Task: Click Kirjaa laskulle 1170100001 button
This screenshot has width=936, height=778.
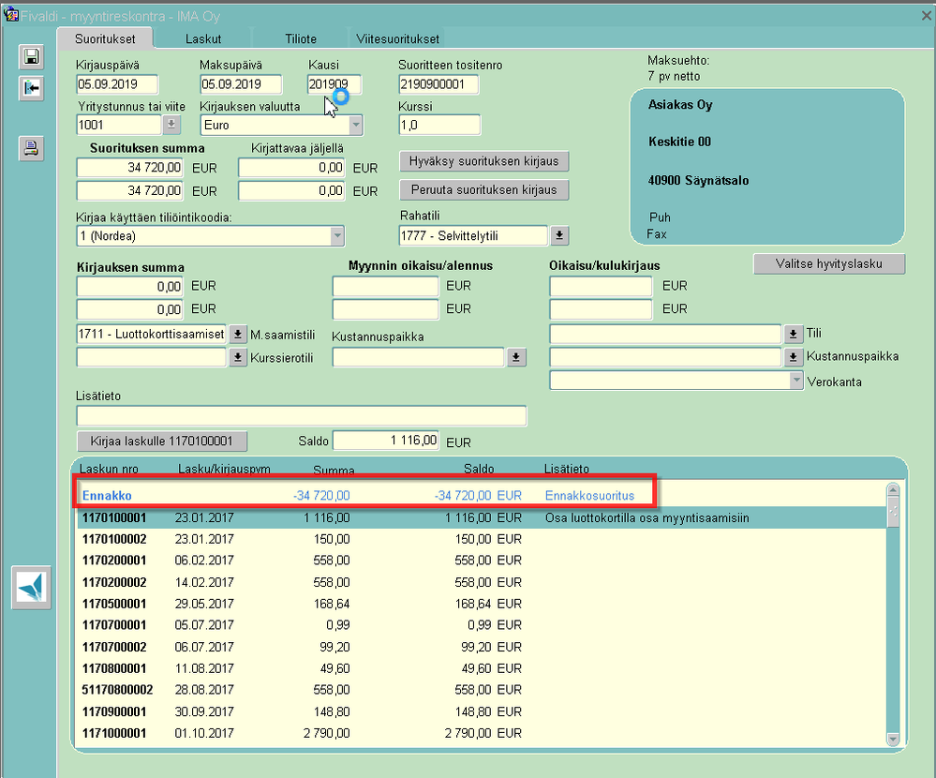Action: coord(162,441)
